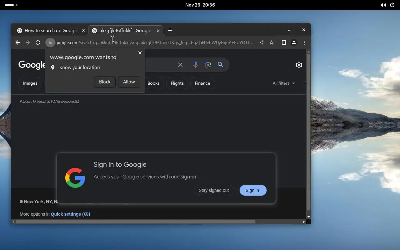Switch to 'How to search on Google' tab
This screenshot has height=250, width=400.
[x=51, y=31]
